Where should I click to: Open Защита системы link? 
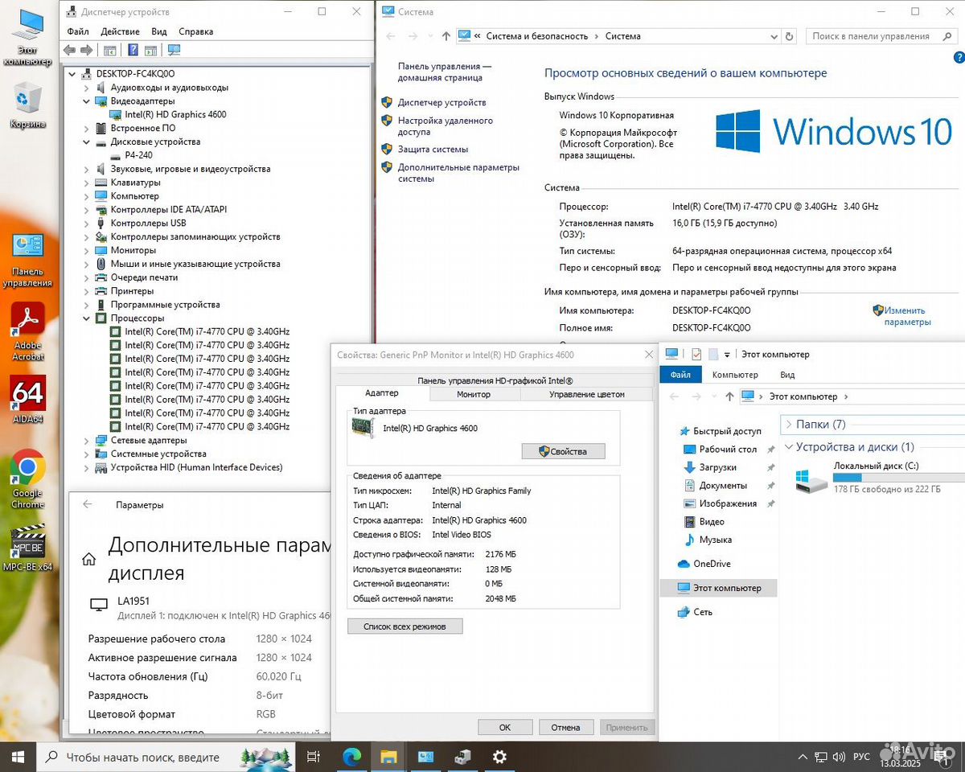click(433, 150)
